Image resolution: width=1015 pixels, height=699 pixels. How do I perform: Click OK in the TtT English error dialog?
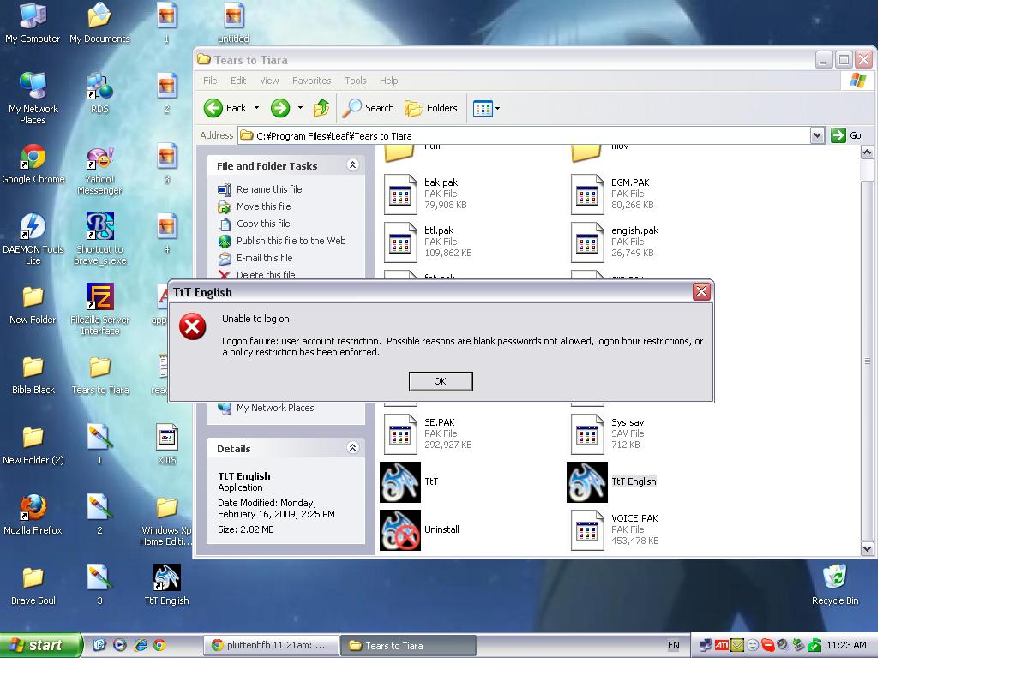pyautogui.click(x=440, y=381)
